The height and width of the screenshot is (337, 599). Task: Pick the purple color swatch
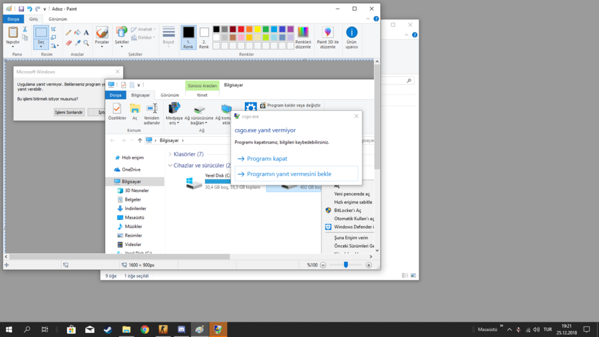coord(290,29)
